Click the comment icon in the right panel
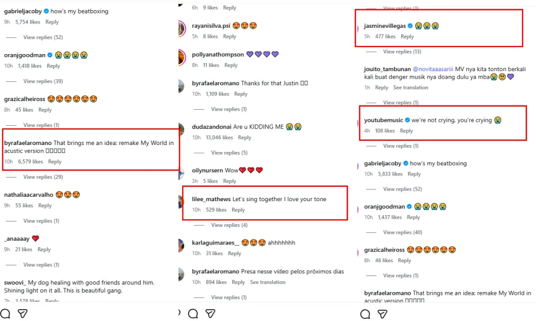This screenshot has height=321, width=536. [365, 314]
